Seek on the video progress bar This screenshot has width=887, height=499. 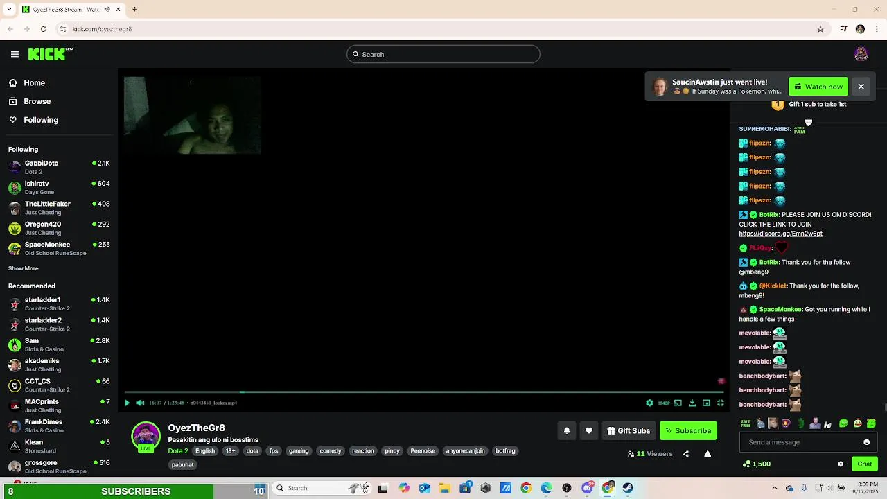424,392
